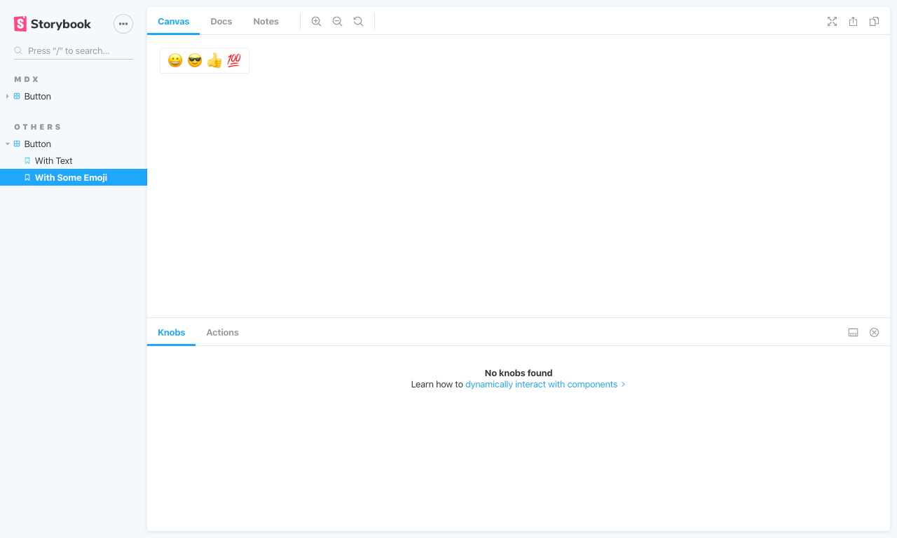Viewport: 897px width, 538px height.
Task: Reset the canvas zoom level
Action: click(x=358, y=21)
